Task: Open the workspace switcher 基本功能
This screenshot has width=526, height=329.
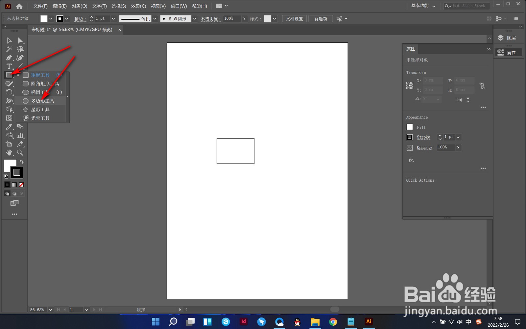Action: tap(423, 6)
